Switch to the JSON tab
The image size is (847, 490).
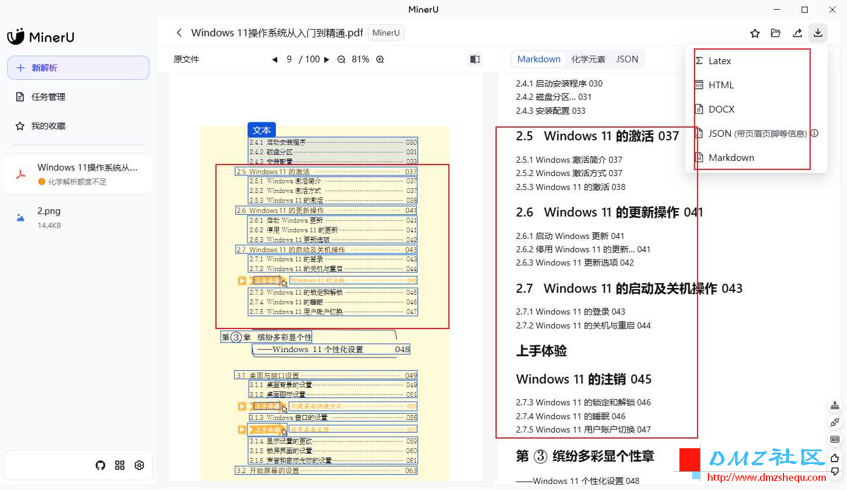[x=627, y=59]
